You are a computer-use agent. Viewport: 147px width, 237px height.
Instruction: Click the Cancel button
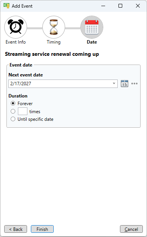coord(131,229)
